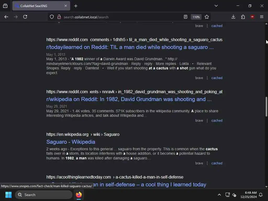This screenshot has width=268, height=201.
Task: Click the 'May 1, 2013' date text
Action: 56,54
